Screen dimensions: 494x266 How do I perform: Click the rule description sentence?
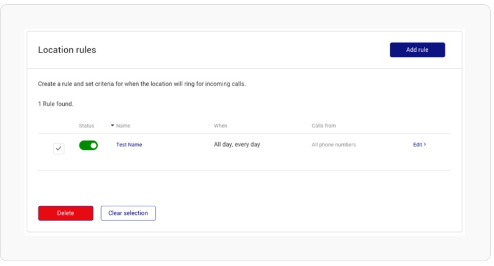tap(142, 84)
